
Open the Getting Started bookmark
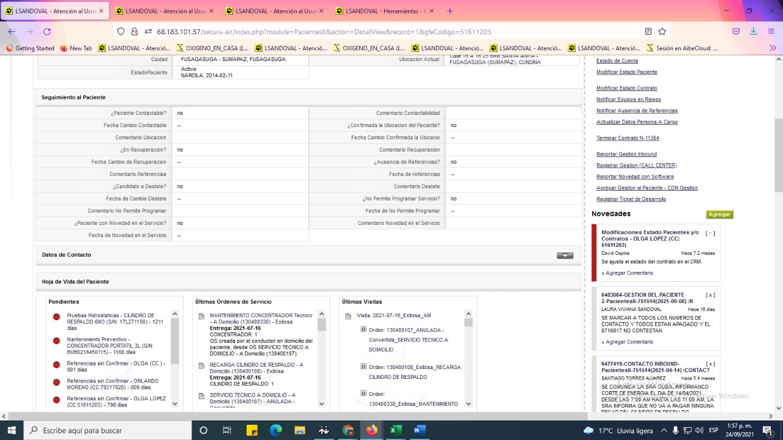click(x=29, y=48)
